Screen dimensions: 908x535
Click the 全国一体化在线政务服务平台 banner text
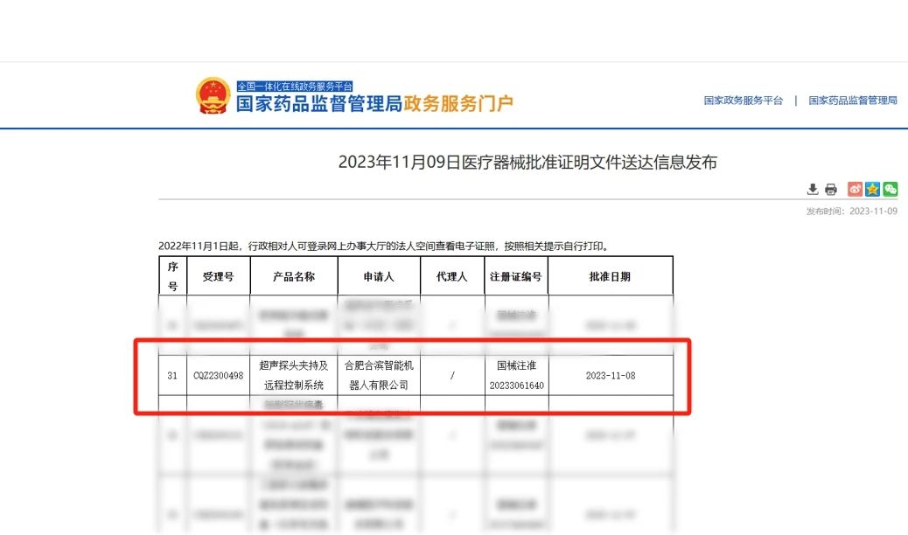294,87
